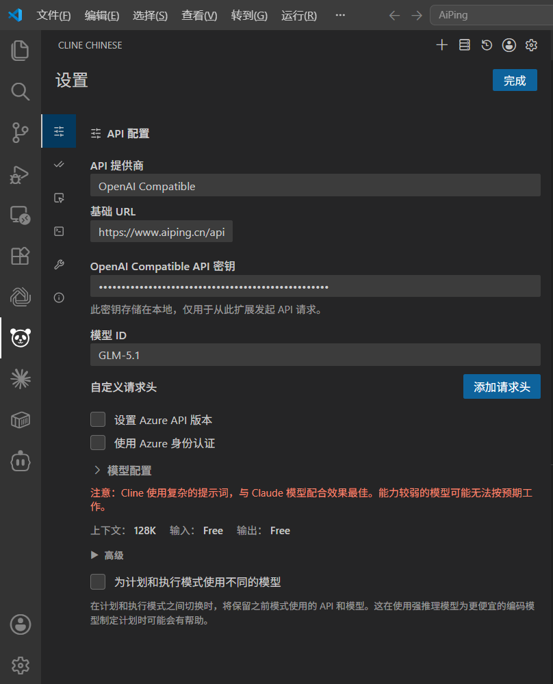553x684 pixels.
Task: Click the CLINE CHINESE panel title
Action: pyautogui.click(x=90, y=45)
